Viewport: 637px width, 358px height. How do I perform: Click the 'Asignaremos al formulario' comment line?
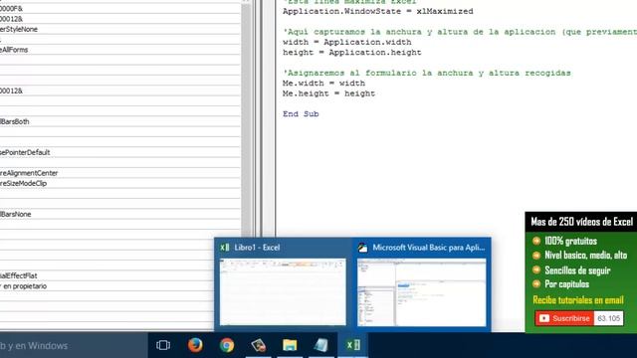[427, 73]
